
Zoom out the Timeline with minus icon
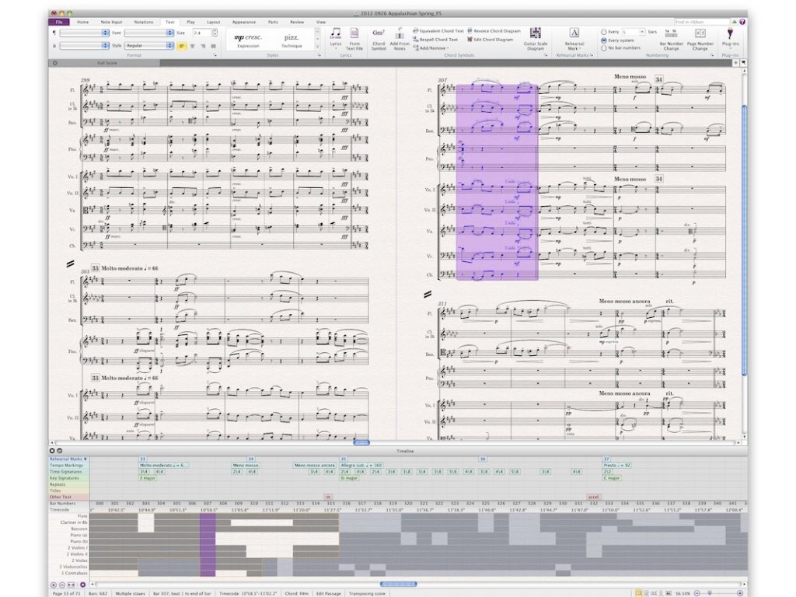[x=62, y=585]
